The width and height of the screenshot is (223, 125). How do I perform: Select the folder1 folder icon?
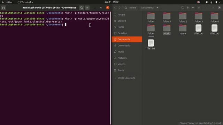point(167,16)
